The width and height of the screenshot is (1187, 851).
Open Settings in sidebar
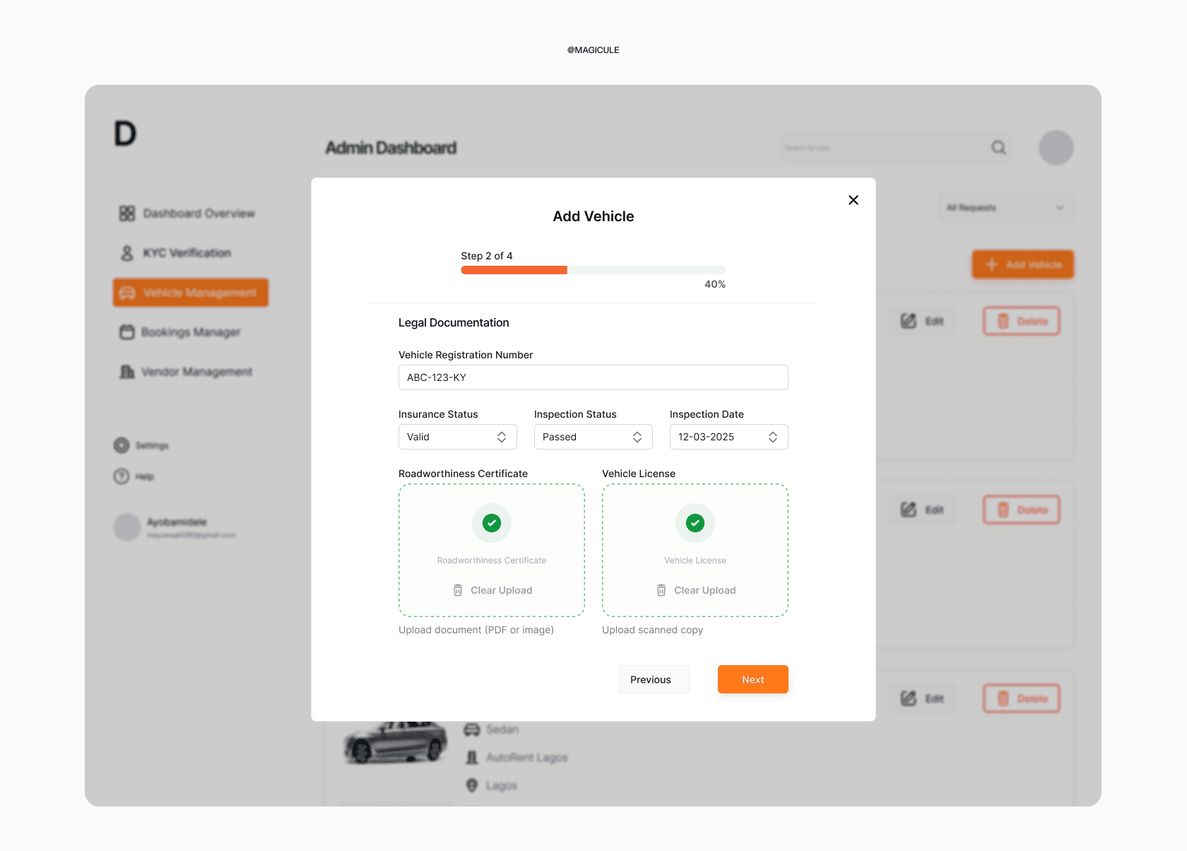(x=141, y=445)
